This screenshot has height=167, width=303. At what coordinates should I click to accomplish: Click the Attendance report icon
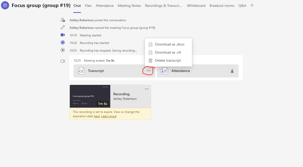164,71
